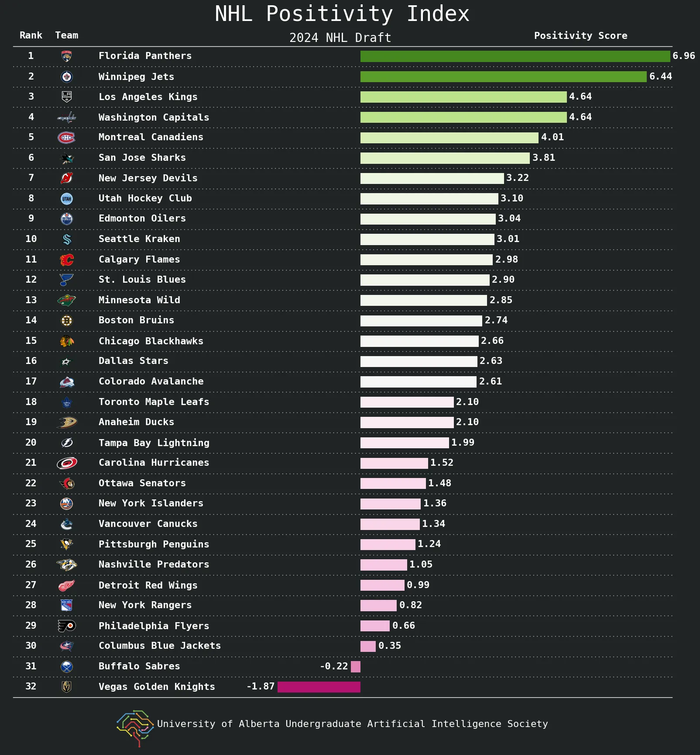Select the Florida Panthers 6.96 green bar
The width and height of the screenshot is (700, 755).
point(515,56)
